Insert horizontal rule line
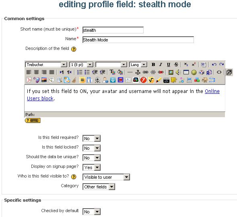 click(x=130, y=72)
